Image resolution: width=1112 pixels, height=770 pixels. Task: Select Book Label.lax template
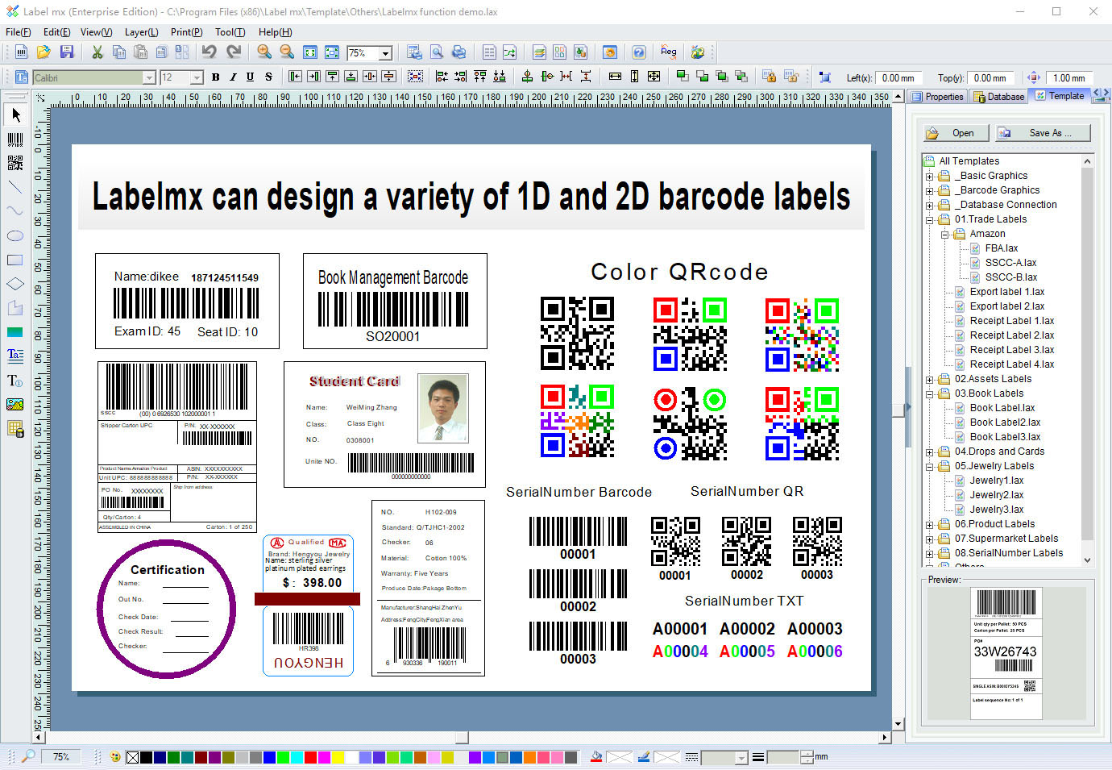1002,408
